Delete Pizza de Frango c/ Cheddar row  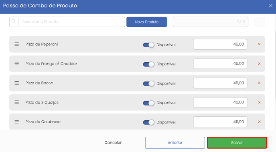tap(259, 64)
